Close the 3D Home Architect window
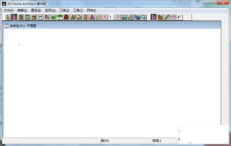Viewport: 231px width, 146px height. 223,3
